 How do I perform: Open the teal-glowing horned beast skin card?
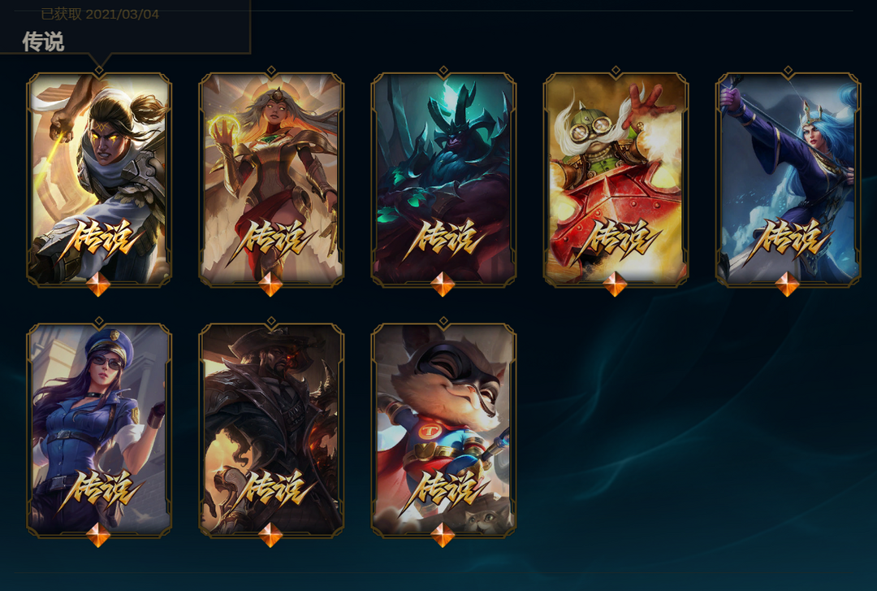pos(443,180)
